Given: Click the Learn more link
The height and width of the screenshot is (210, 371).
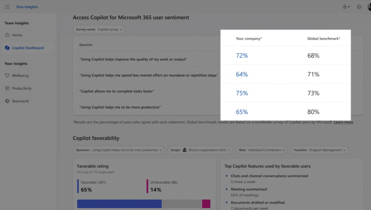Looking at the screenshot, I should tap(343, 122).
